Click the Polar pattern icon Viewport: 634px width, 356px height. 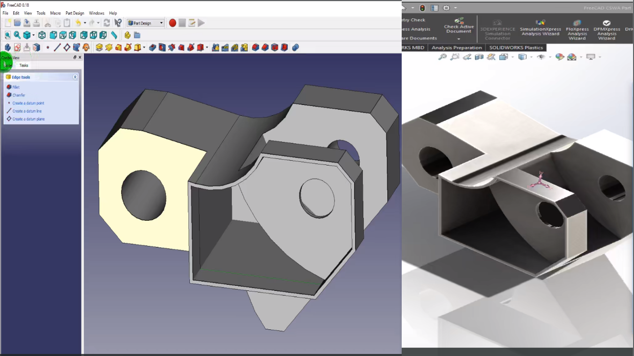(234, 47)
